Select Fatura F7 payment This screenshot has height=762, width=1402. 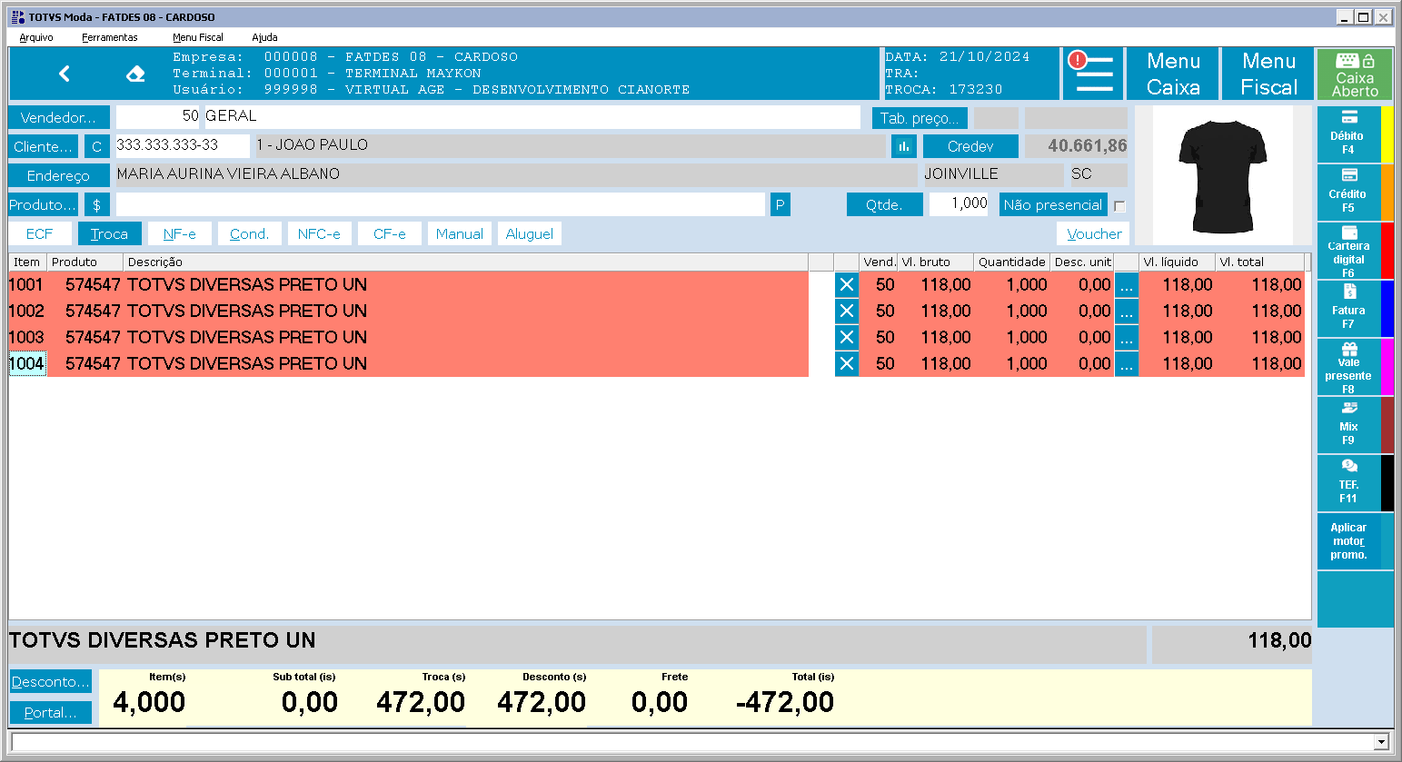pyautogui.click(x=1348, y=309)
